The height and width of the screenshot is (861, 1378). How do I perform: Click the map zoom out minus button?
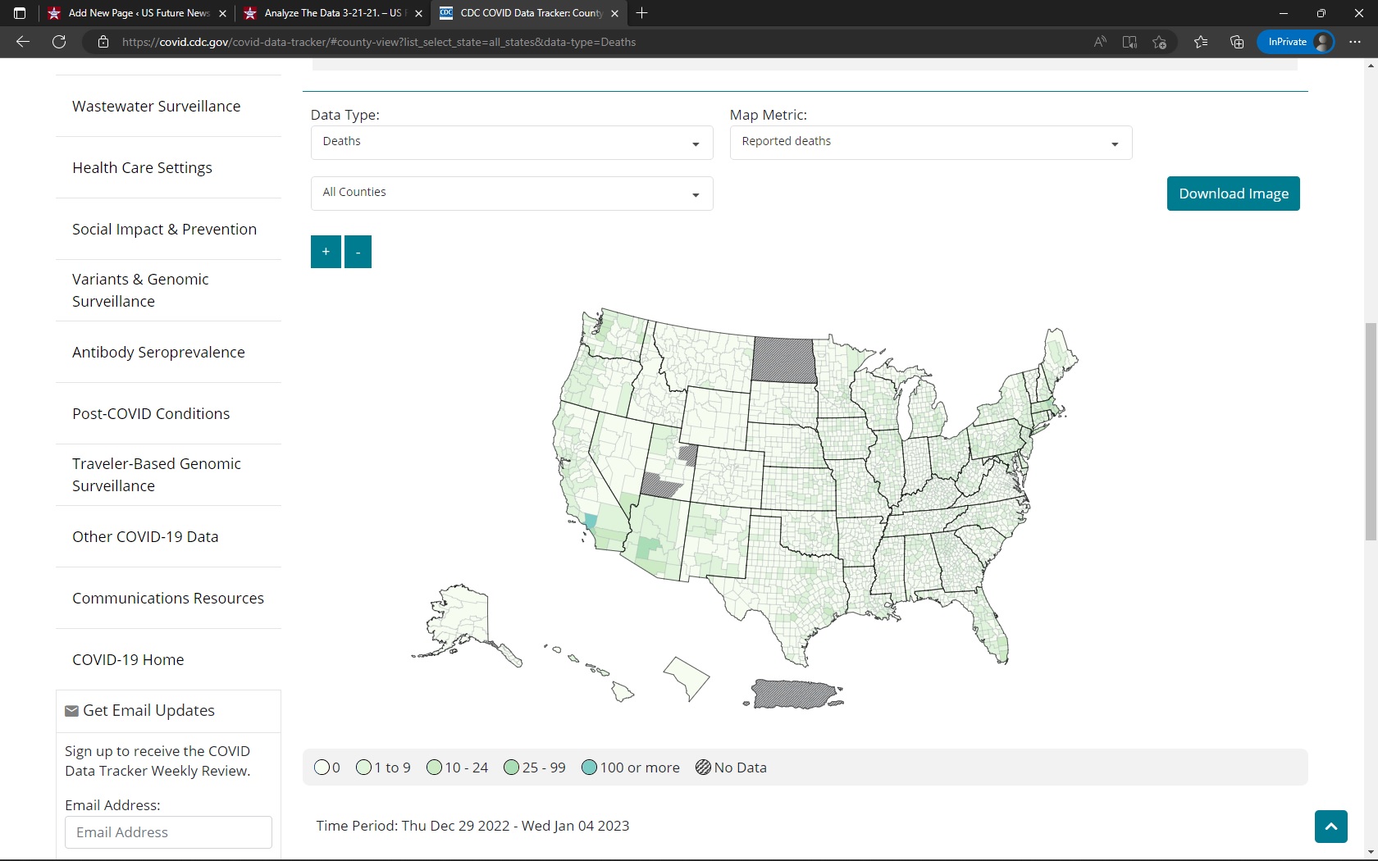coord(358,252)
